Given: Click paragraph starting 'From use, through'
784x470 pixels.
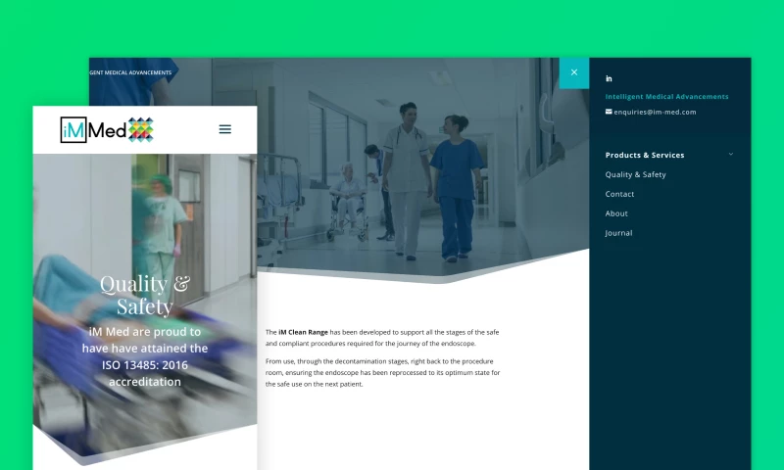Looking at the screenshot, I should click(382, 373).
